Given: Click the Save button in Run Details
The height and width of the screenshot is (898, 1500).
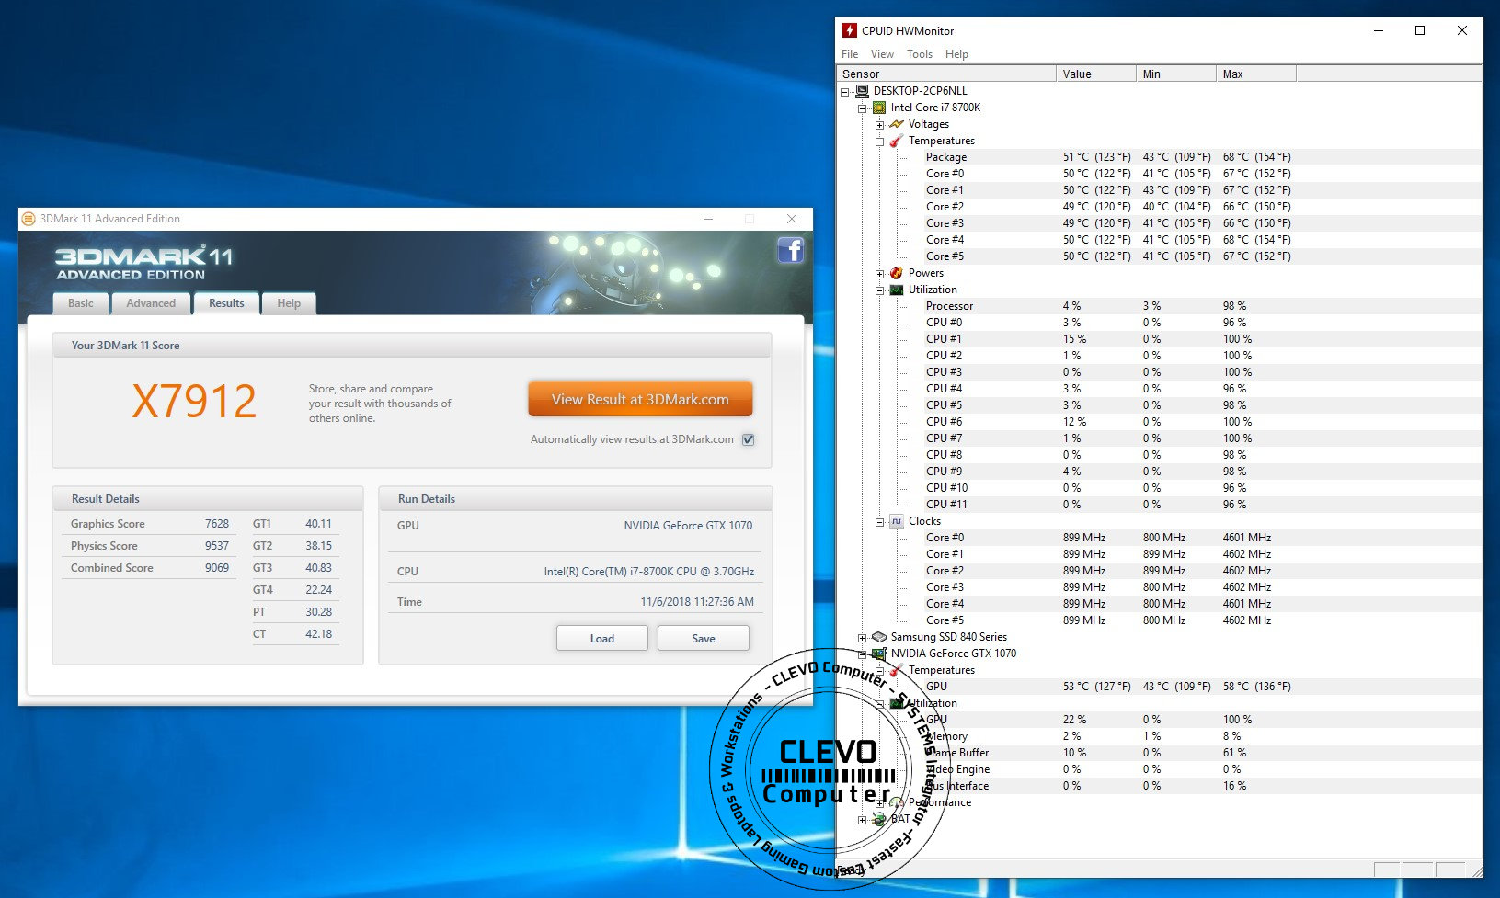Looking at the screenshot, I should click(x=704, y=638).
